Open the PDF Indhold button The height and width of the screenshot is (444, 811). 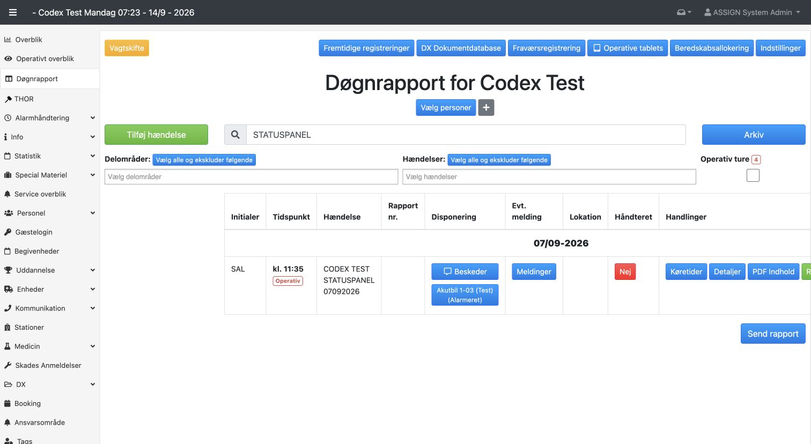[x=773, y=271]
